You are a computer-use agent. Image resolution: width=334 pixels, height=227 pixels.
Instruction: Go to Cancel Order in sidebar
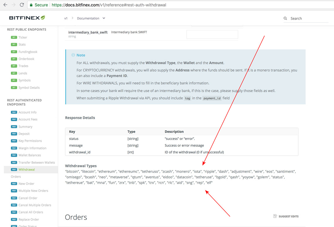pos(28,198)
